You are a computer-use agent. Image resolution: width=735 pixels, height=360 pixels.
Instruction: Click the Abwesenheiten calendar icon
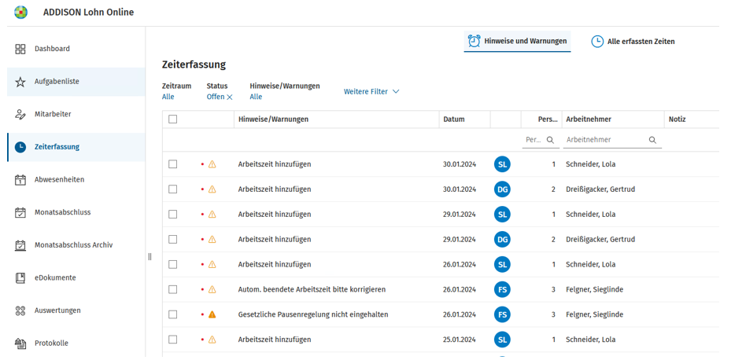20,180
